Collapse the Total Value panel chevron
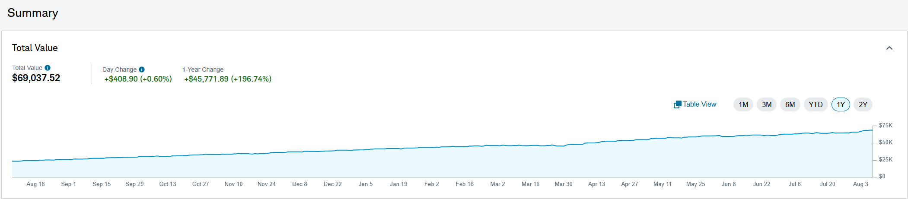The height and width of the screenshot is (199, 908). coord(889,48)
